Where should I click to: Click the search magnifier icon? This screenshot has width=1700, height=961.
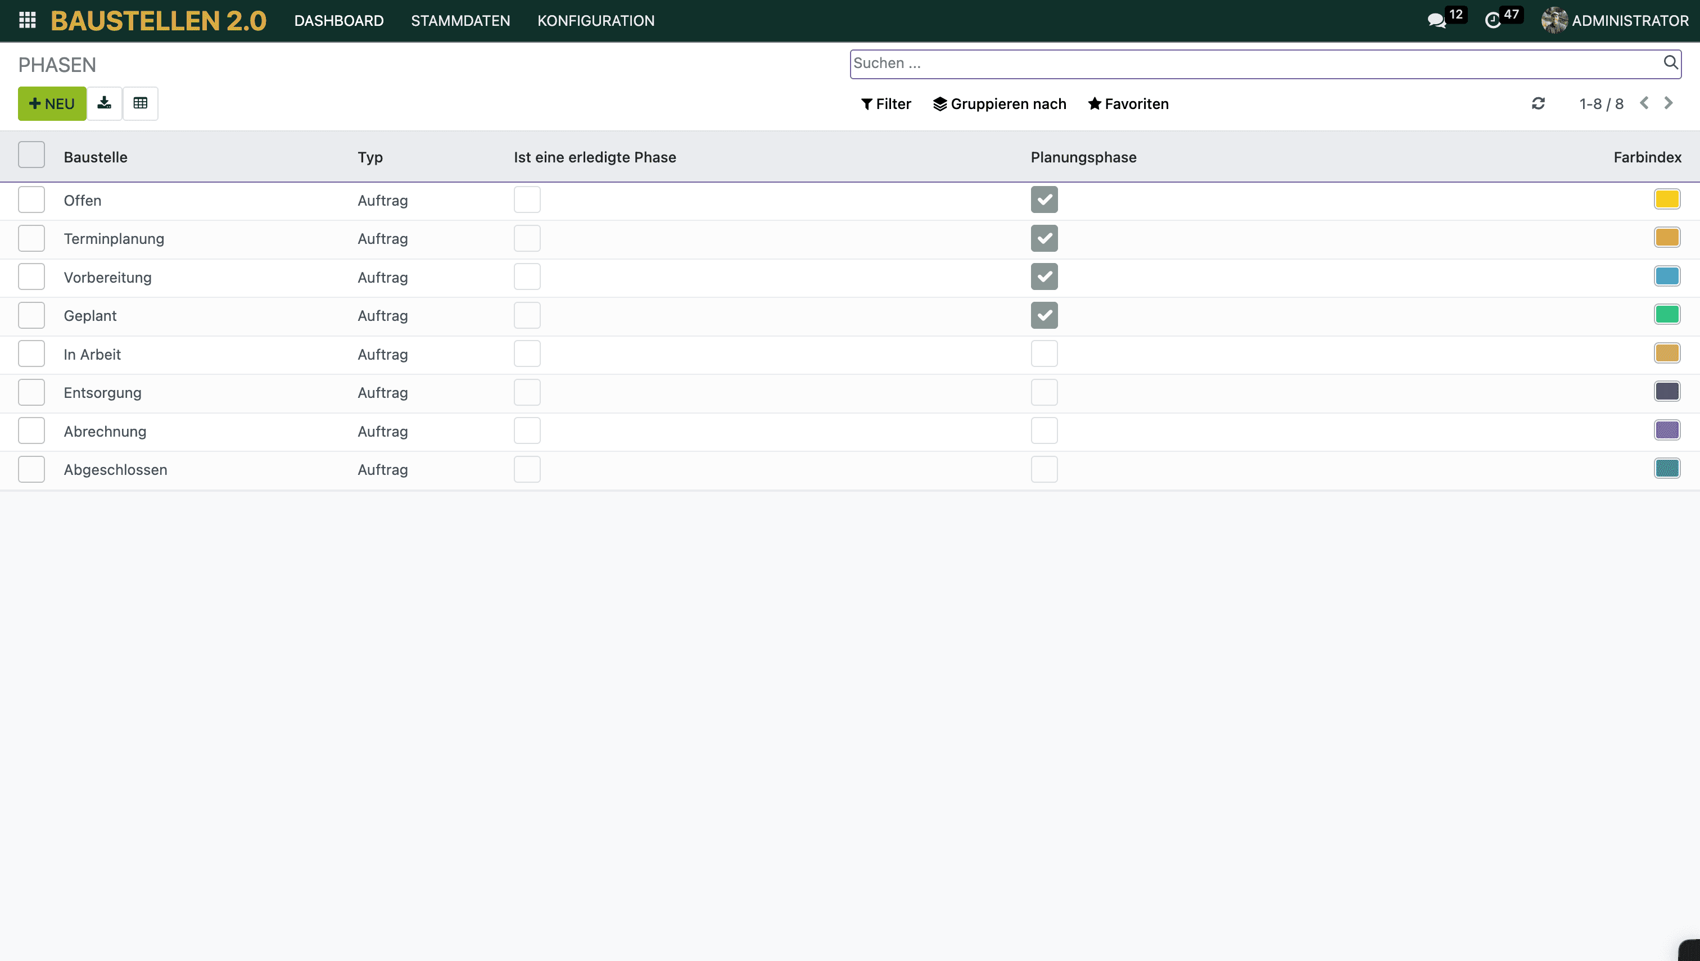coord(1670,63)
